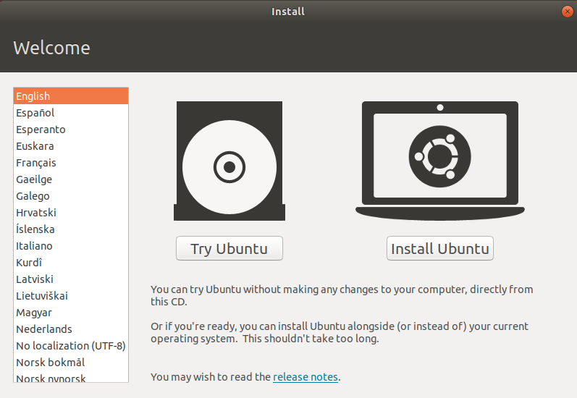This screenshot has width=577, height=398.
Task: Choose Hrvatski from the list
Action: 71,213
